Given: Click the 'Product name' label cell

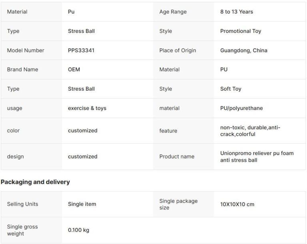Looking at the screenshot, I should (177, 157).
